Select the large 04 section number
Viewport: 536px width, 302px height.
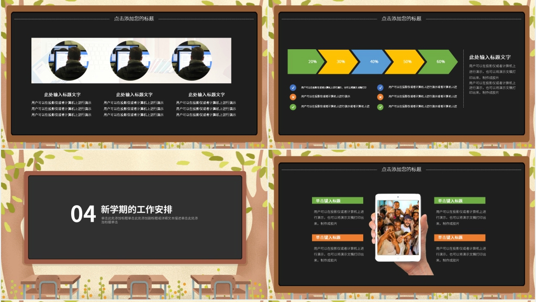83,214
